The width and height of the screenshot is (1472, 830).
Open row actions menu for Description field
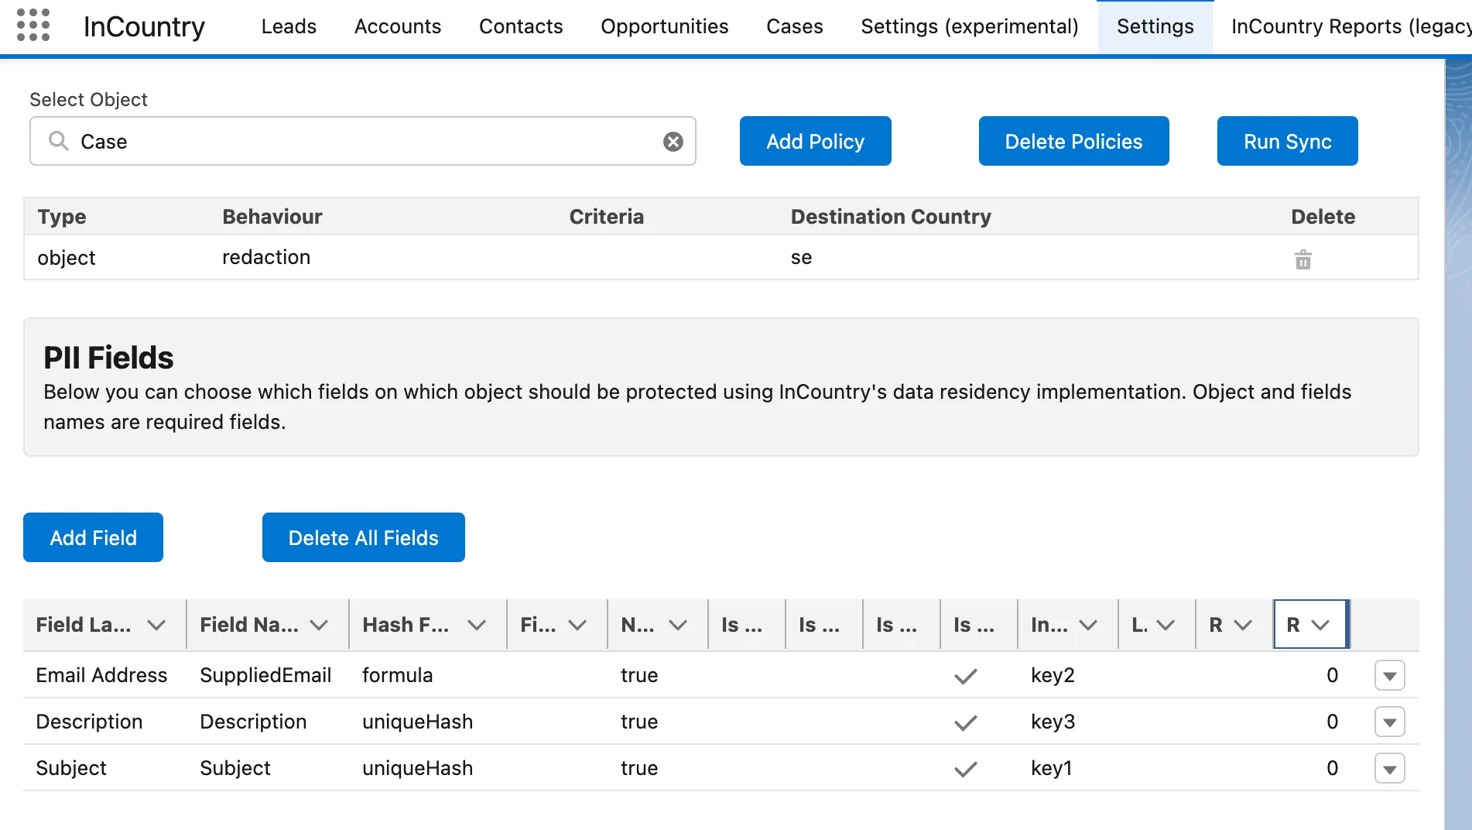[1389, 722]
